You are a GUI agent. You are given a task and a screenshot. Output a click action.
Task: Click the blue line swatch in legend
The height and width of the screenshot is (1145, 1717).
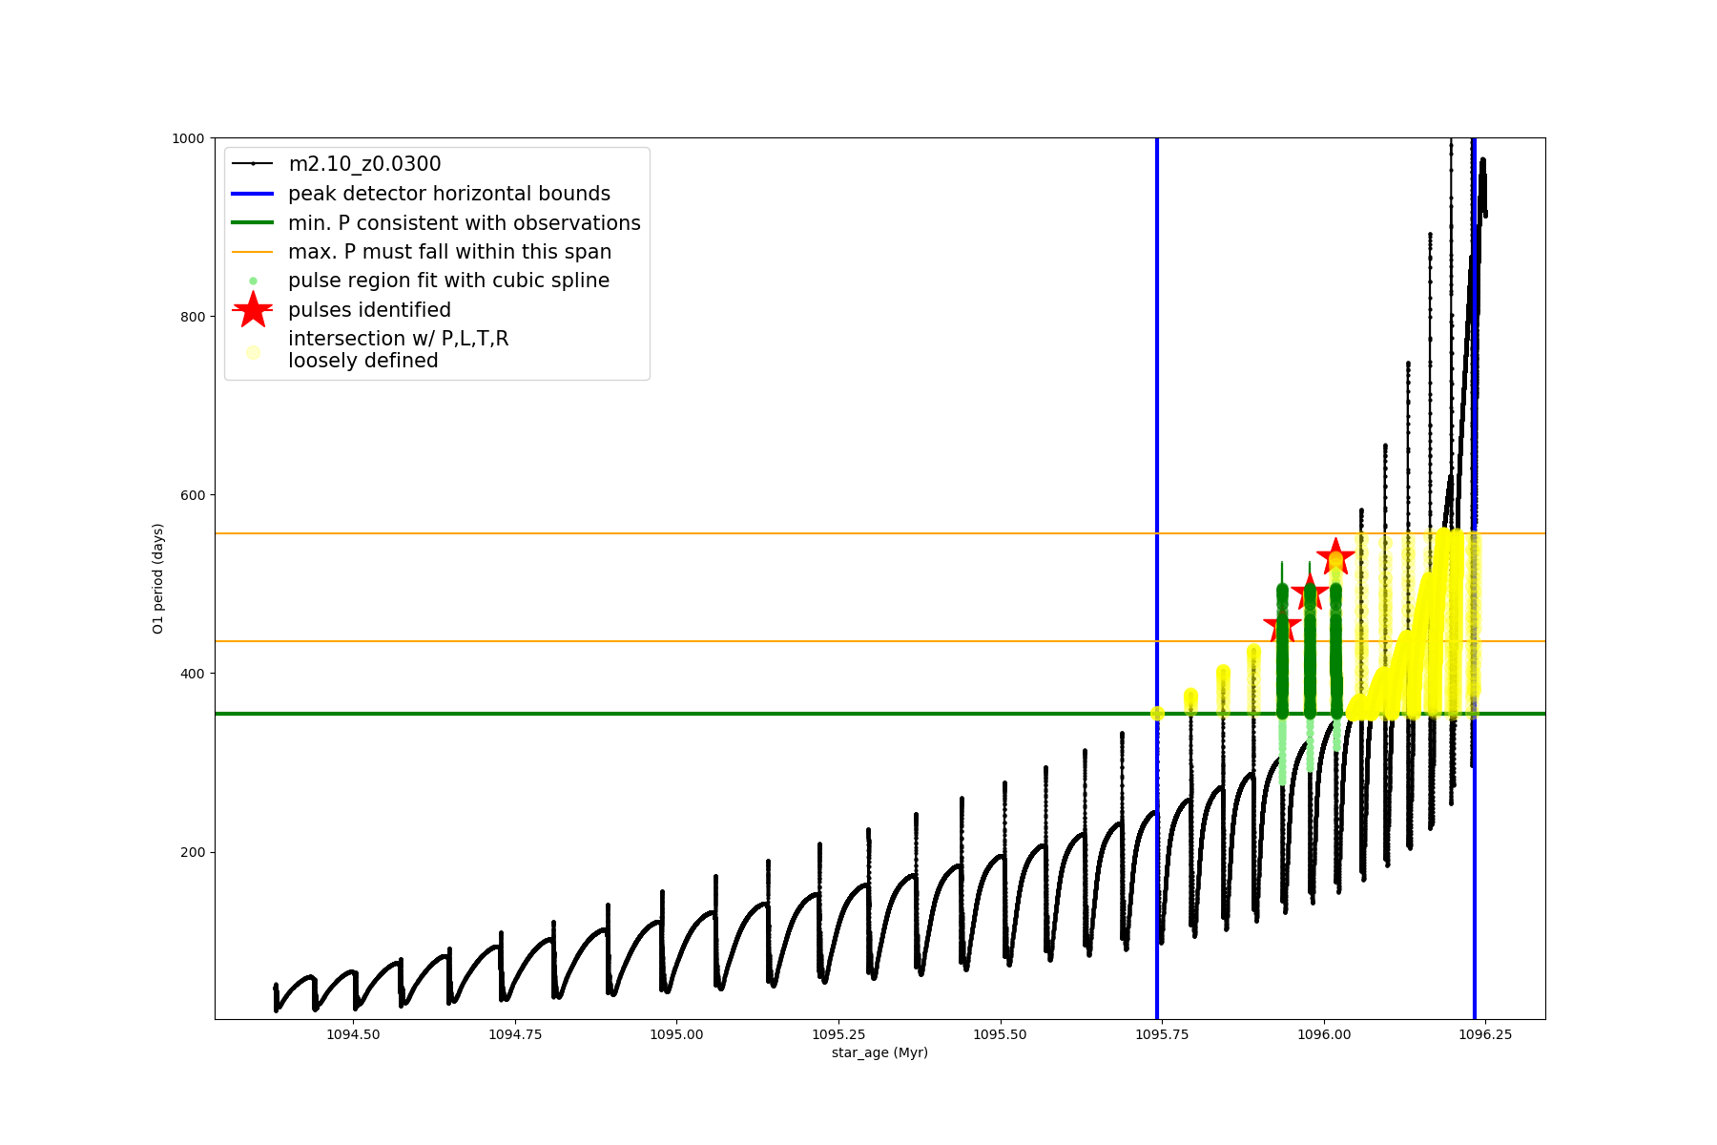(253, 194)
